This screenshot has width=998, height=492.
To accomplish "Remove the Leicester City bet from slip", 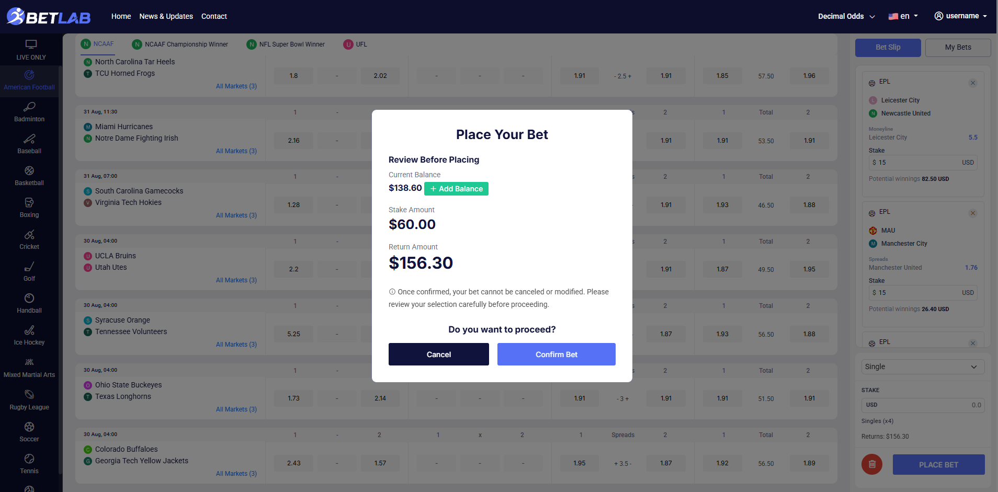I will (972, 83).
